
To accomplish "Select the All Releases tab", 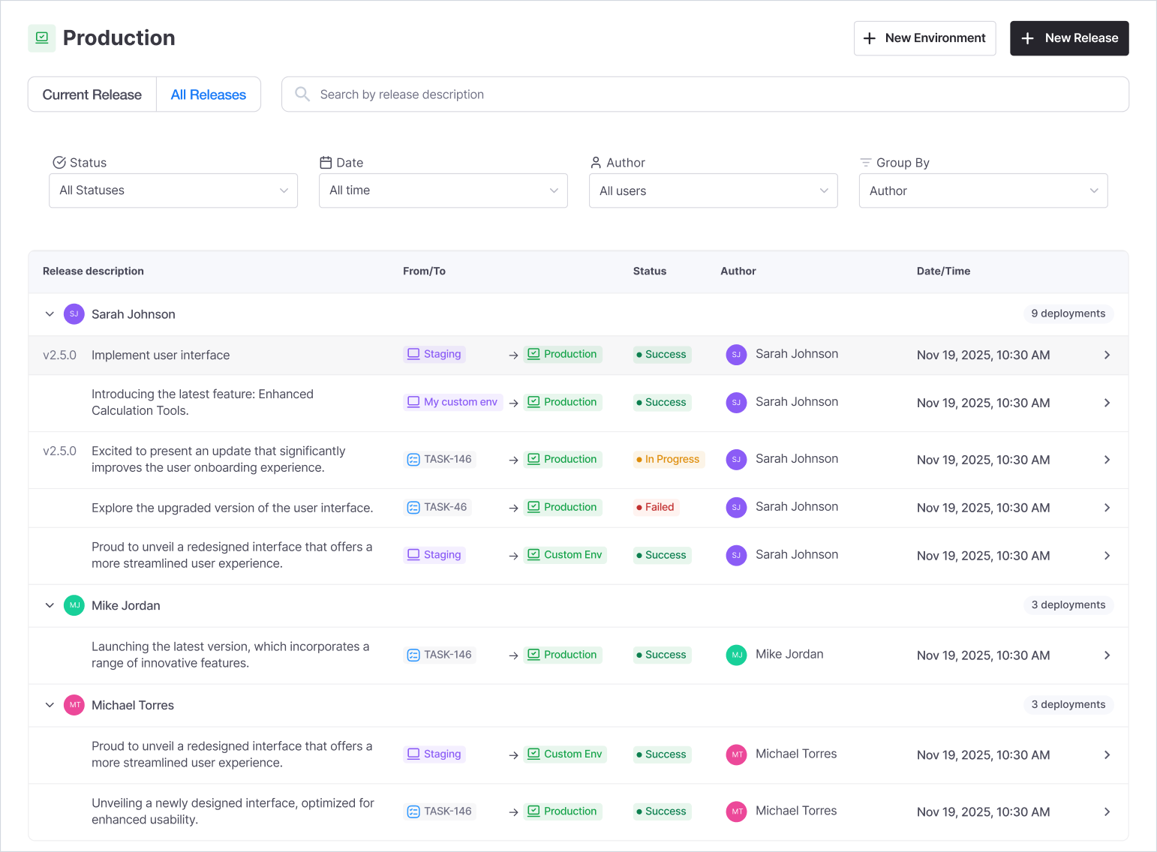I will [209, 94].
